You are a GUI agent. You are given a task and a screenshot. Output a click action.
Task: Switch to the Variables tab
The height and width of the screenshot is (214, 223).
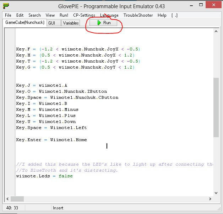click(71, 23)
